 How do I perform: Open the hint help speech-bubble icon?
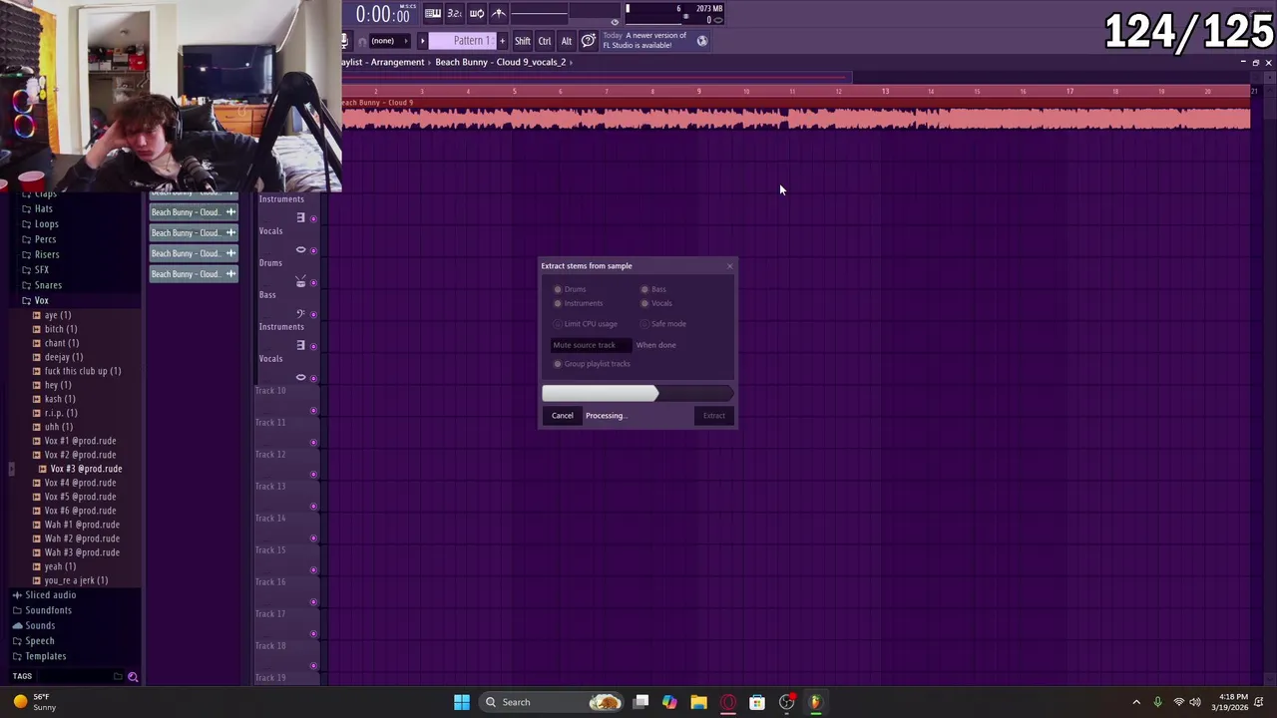point(589,41)
